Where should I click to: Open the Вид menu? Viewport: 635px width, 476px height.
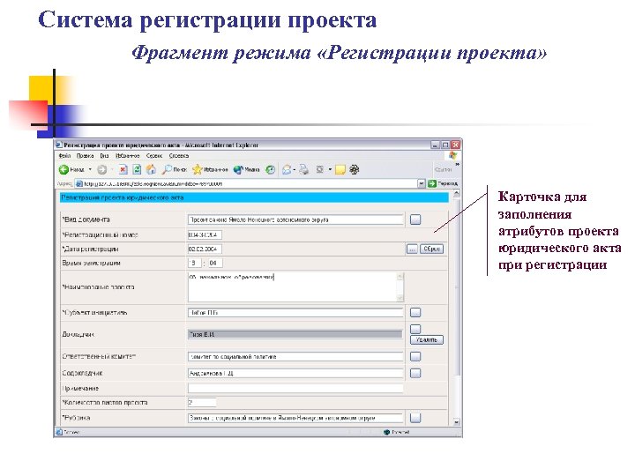click(104, 156)
